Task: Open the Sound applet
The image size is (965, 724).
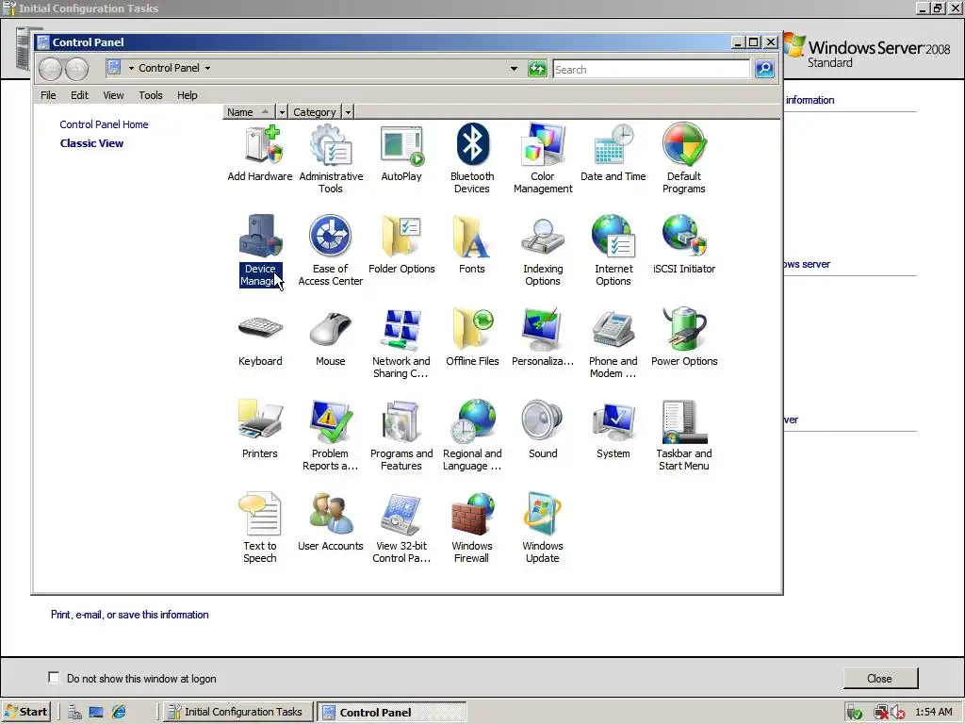Action: (543, 430)
